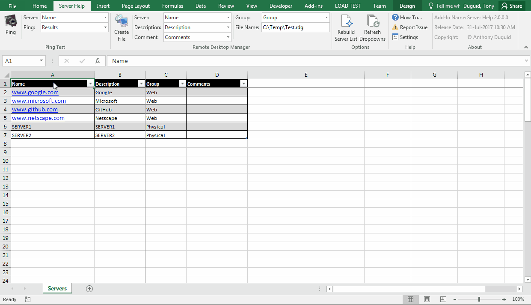531x305 pixels.
Task: Collapse the ribbon with the chevron
Action: pyautogui.click(x=526, y=47)
